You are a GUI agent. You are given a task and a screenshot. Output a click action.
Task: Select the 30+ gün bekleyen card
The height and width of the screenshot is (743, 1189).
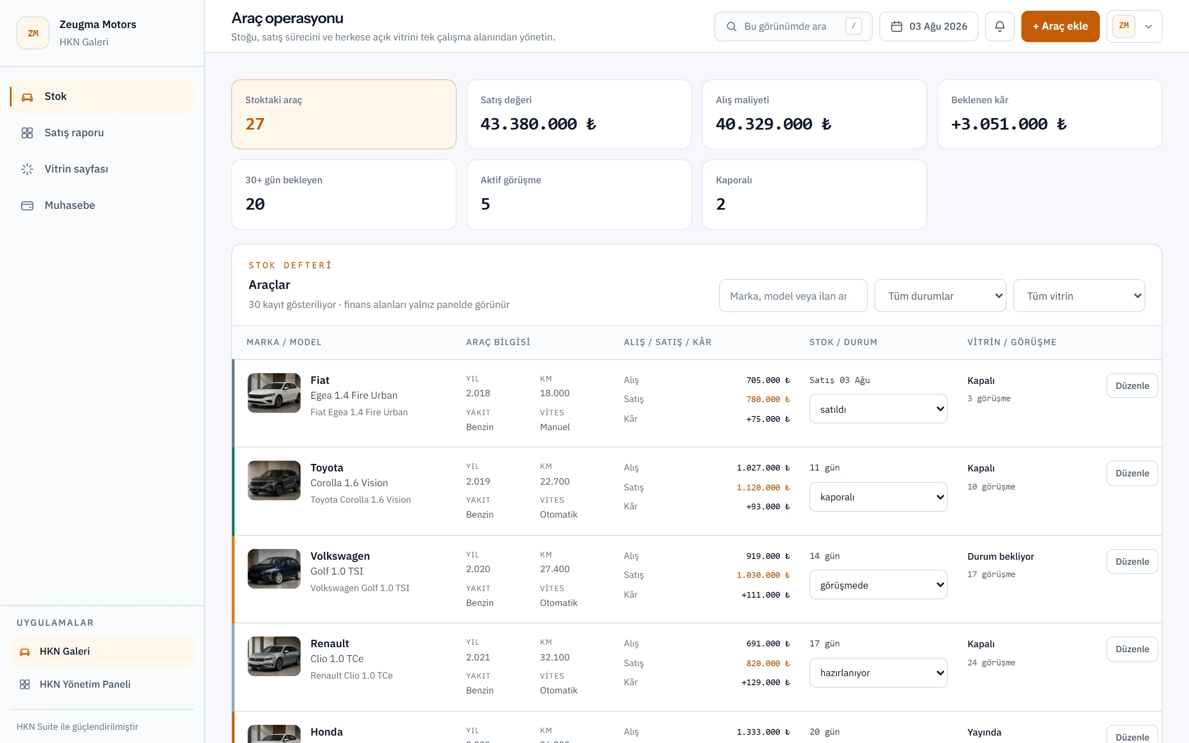(344, 195)
